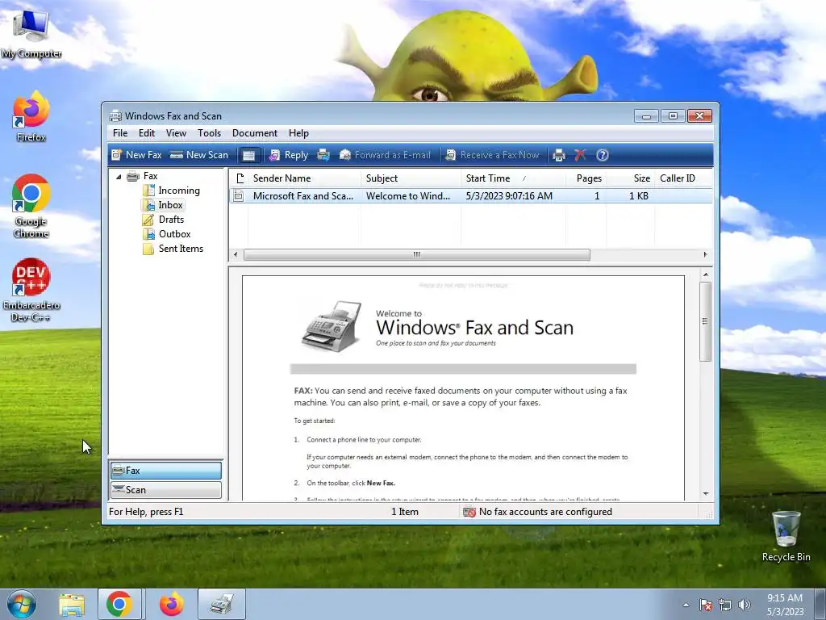Click the Incoming folder icon
This screenshot has width=826, height=620.
(148, 191)
